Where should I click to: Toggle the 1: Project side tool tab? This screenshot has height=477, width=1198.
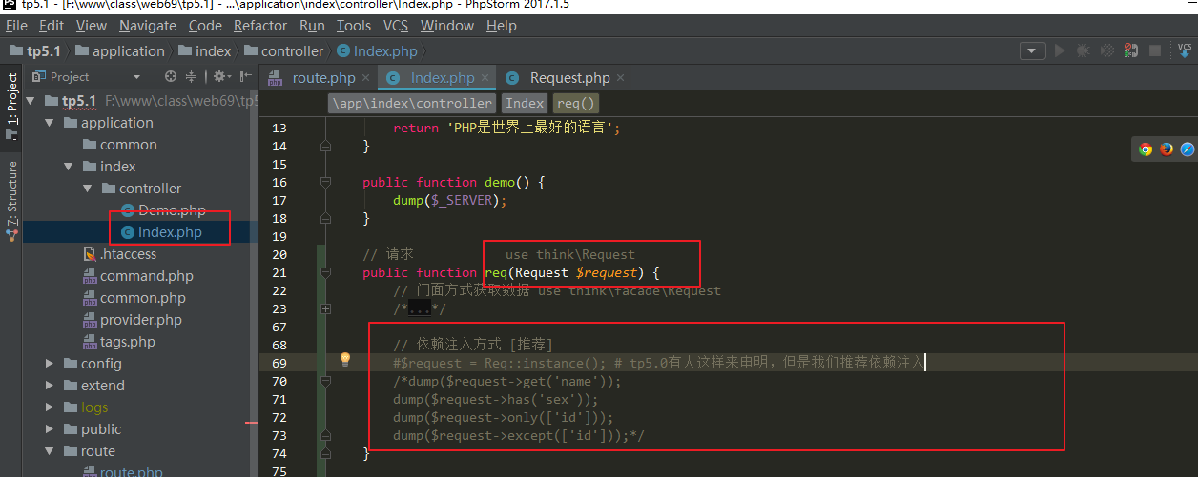click(x=11, y=107)
